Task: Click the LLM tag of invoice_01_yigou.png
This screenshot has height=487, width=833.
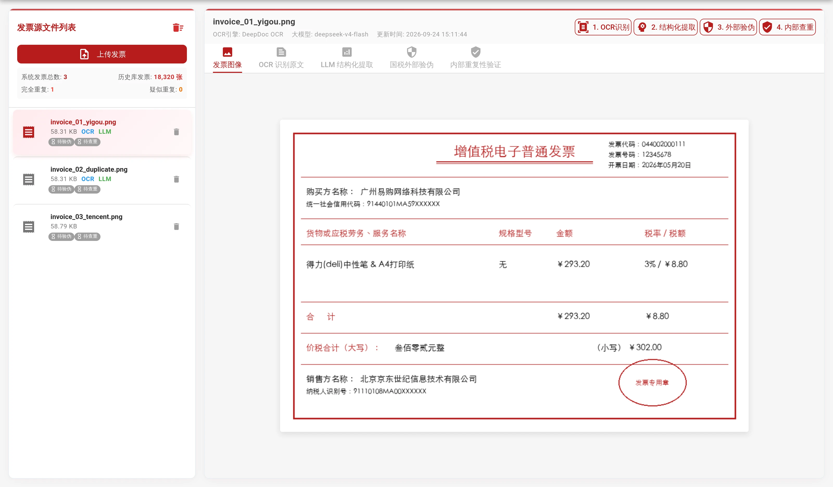Action: [x=105, y=131]
